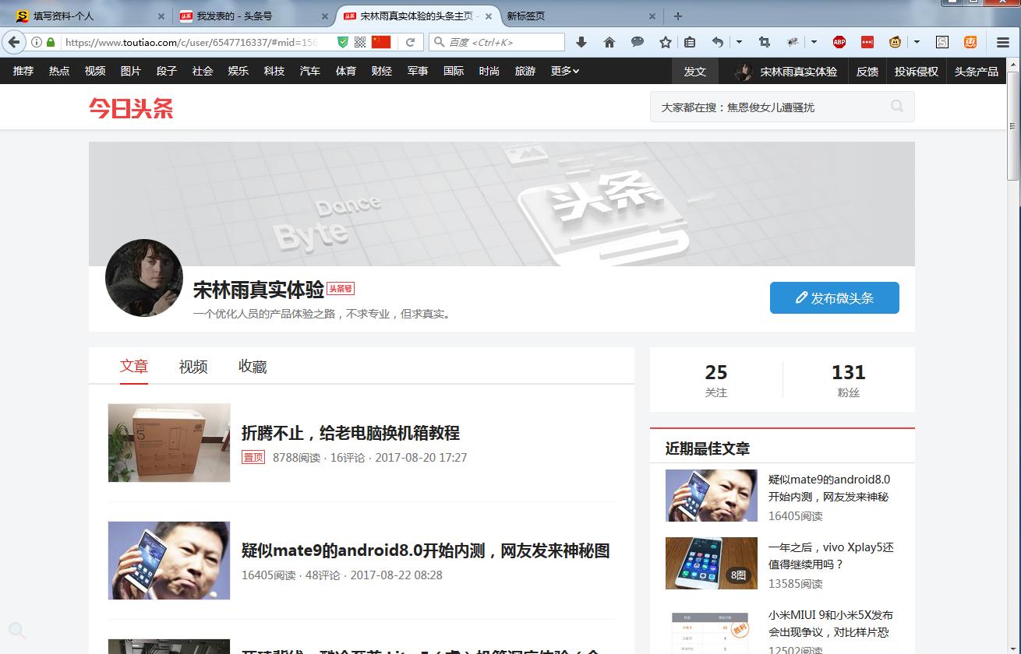Select the 视频 tab beside 文章
Image resolution: width=1021 pixels, height=654 pixels.
[193, 366]
